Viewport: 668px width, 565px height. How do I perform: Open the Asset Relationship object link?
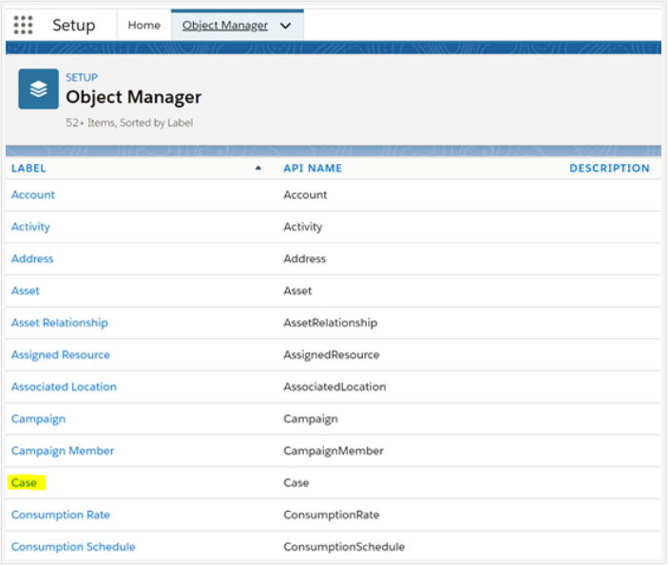tap(60, 323)
